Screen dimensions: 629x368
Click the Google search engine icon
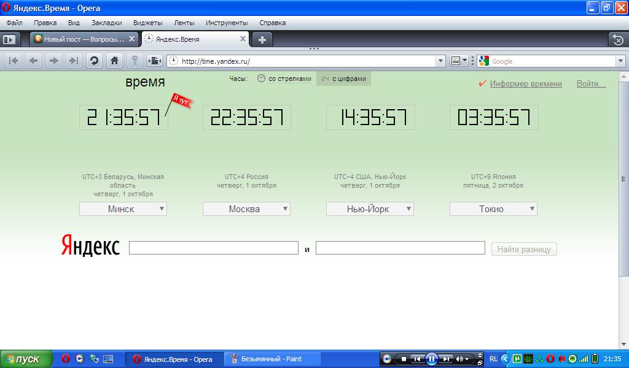484,61
